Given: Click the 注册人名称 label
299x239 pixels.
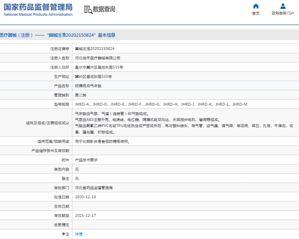Looking at the screenshot, I should coord(59,58).
